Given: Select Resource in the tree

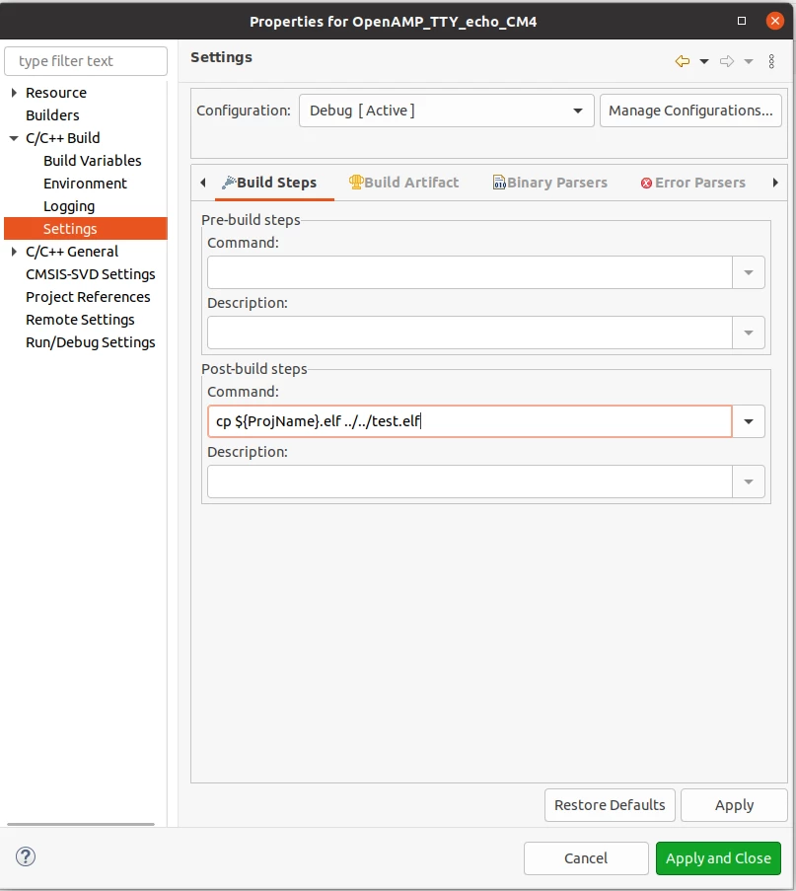Looking at the screenshot, I should coord(56,93).
